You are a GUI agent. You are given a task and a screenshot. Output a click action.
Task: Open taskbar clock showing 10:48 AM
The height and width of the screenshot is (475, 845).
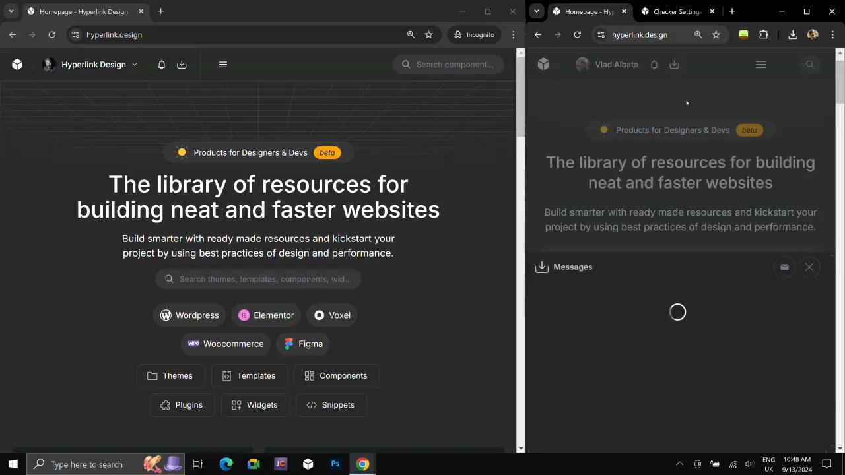pyautogui.click(x=797, y=464)
